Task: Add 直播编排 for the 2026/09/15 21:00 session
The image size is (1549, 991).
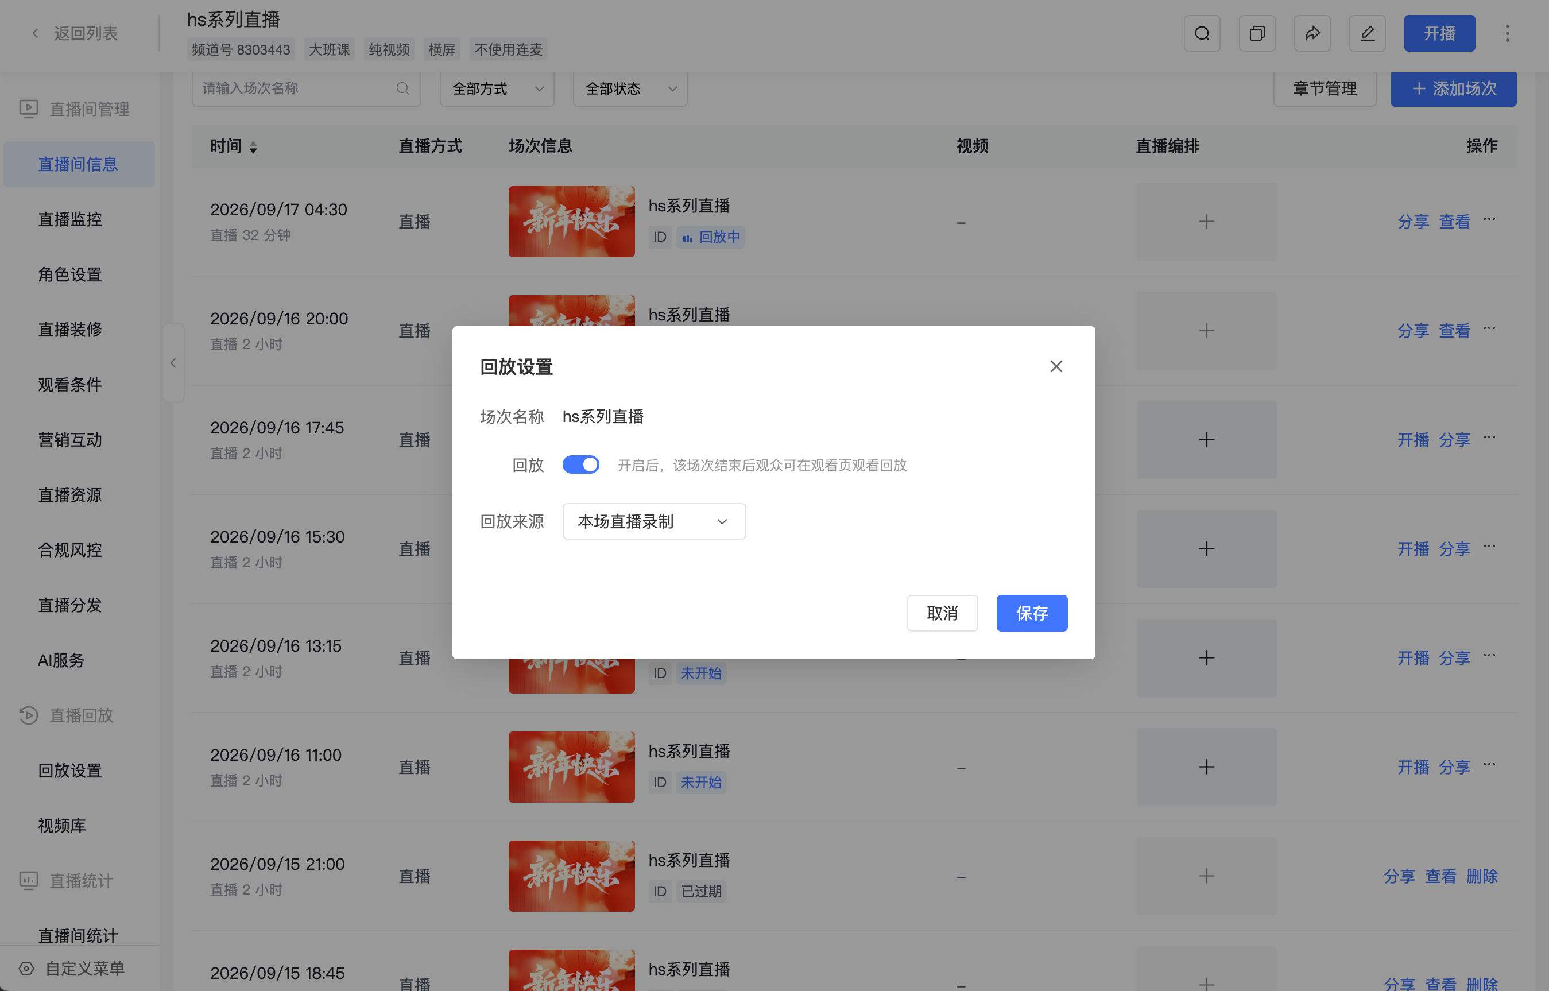Action: [1206, 877]
